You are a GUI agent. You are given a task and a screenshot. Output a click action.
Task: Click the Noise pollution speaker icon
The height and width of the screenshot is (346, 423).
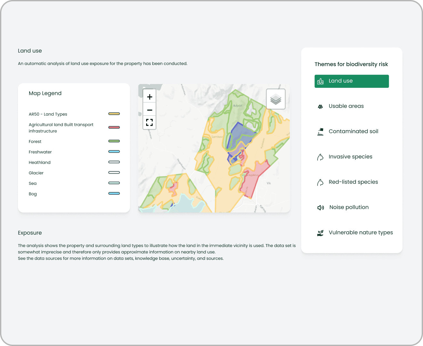tap(320, 208)
